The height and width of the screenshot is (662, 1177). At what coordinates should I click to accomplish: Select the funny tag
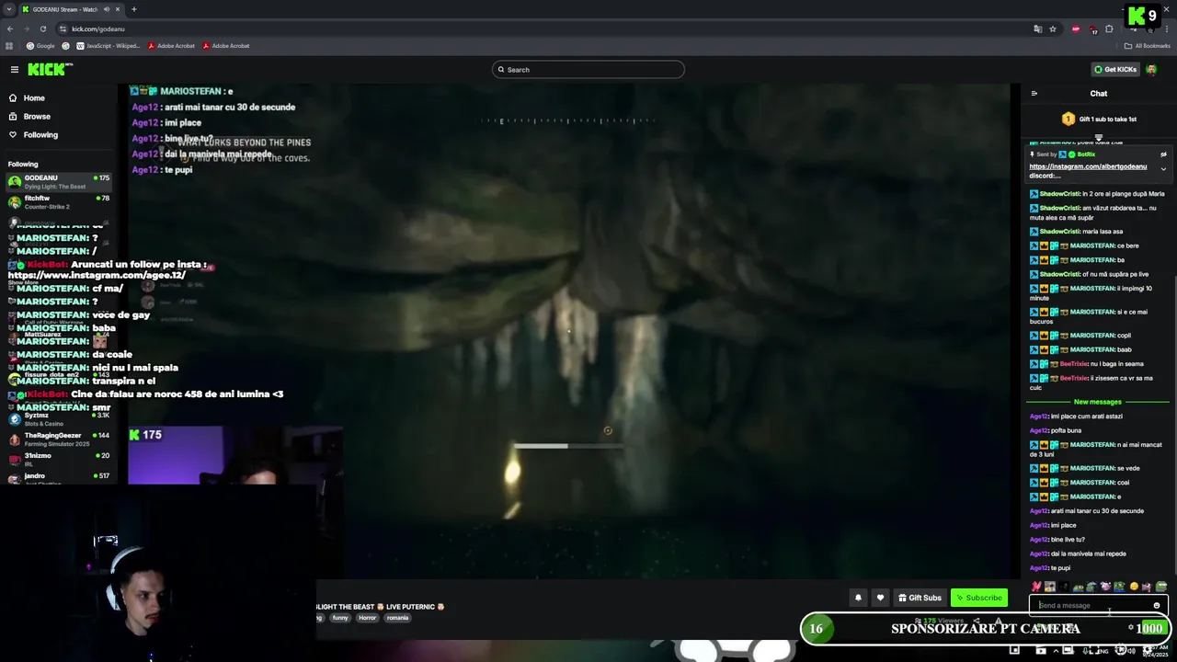click(340, 618)
